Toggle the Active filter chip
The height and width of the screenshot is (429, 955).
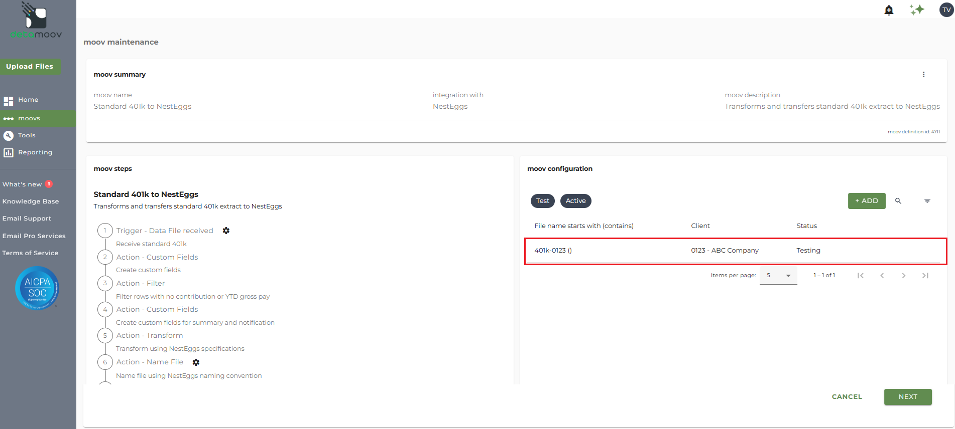tap(576, 201)
